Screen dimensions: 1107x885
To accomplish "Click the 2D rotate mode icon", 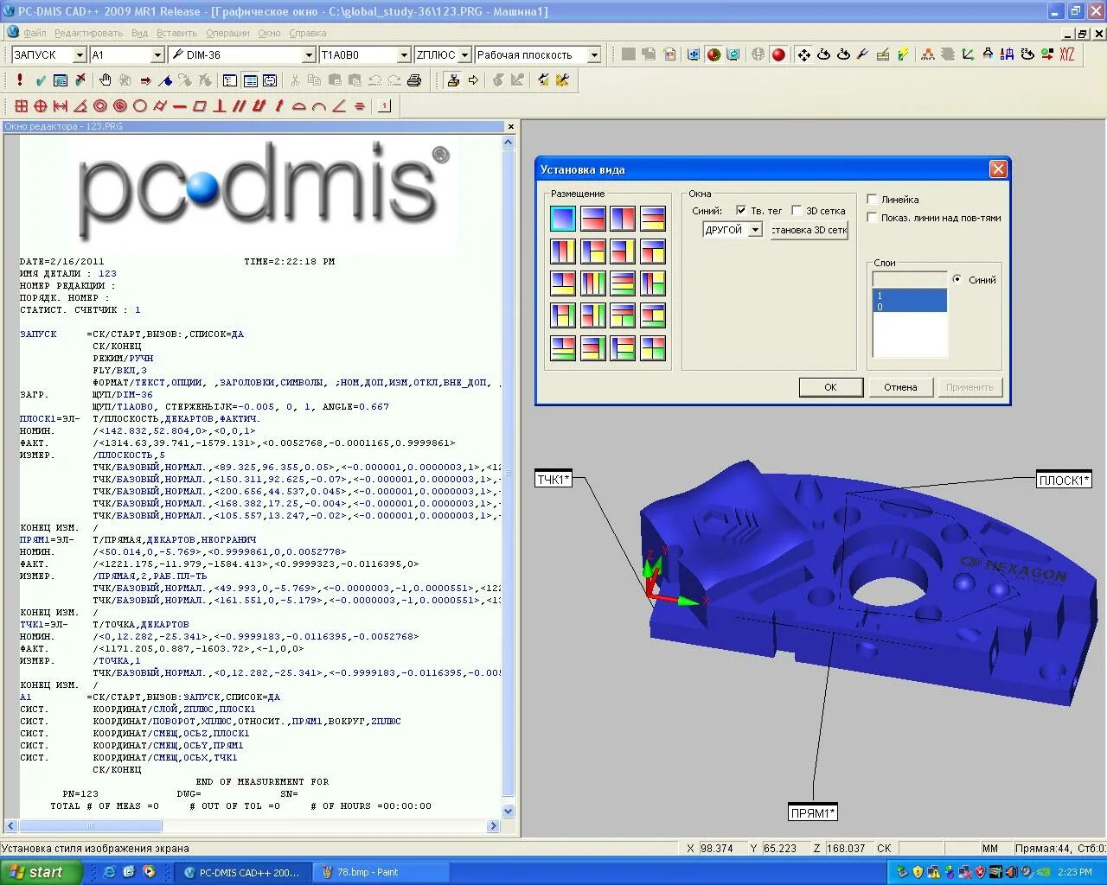I will click(823, 54).
